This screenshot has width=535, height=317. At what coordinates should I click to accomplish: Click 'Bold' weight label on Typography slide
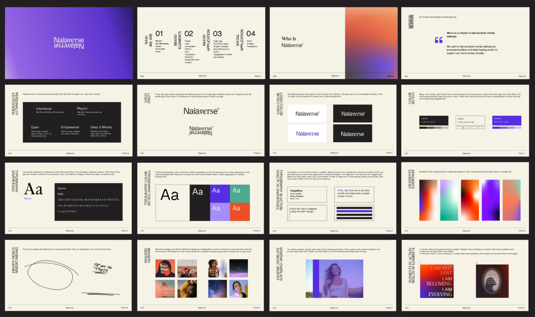(61, 194)
